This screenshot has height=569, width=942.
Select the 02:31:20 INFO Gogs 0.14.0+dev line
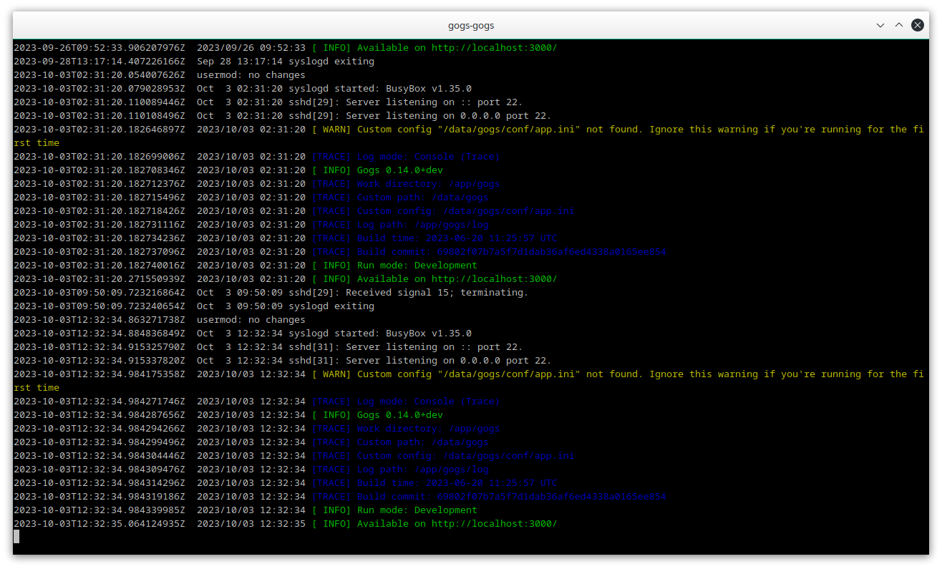(228, 170)
